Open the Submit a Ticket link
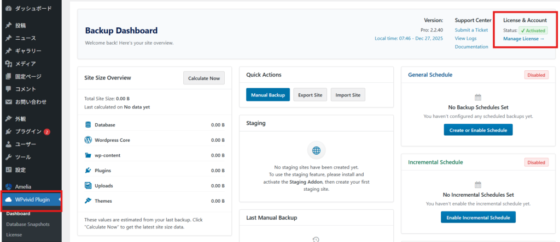Screen dimensions: 560x242 tap(471, 29)
